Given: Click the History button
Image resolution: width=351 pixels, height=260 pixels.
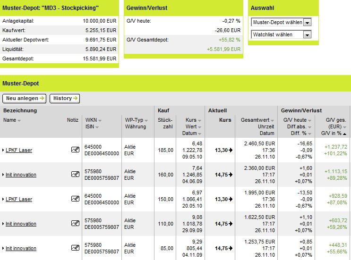Looking at the screenshot, I should click(x=65, y=98).
